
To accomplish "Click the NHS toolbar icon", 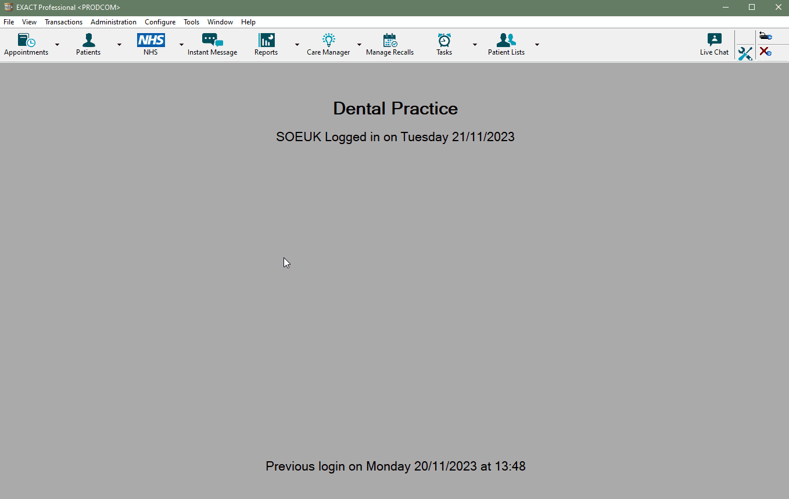I will tap(150, 45).
